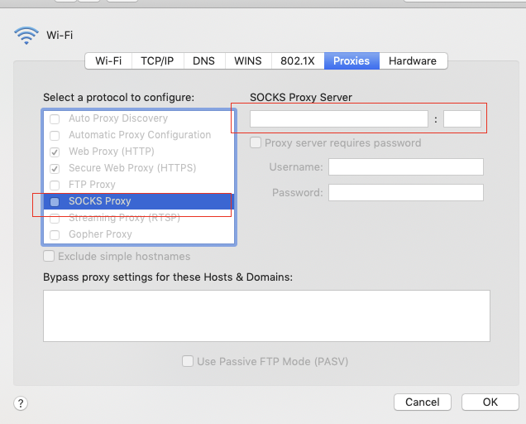Confirm settings with the OK button

490,402
